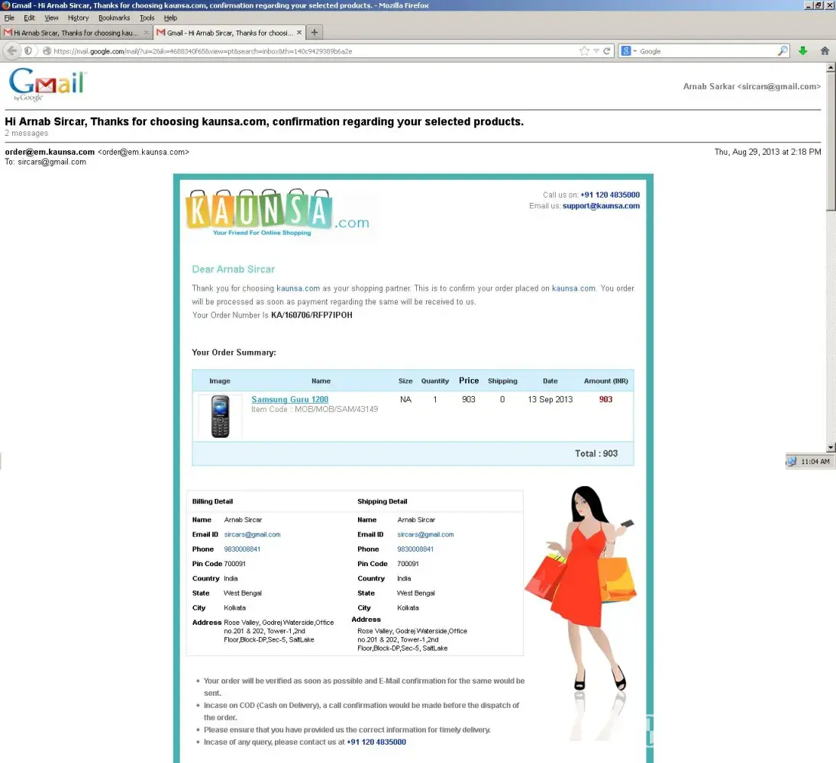Close the second Gmail tab
This screenshot has height=763, width=836.
click(x=299, y=33)
